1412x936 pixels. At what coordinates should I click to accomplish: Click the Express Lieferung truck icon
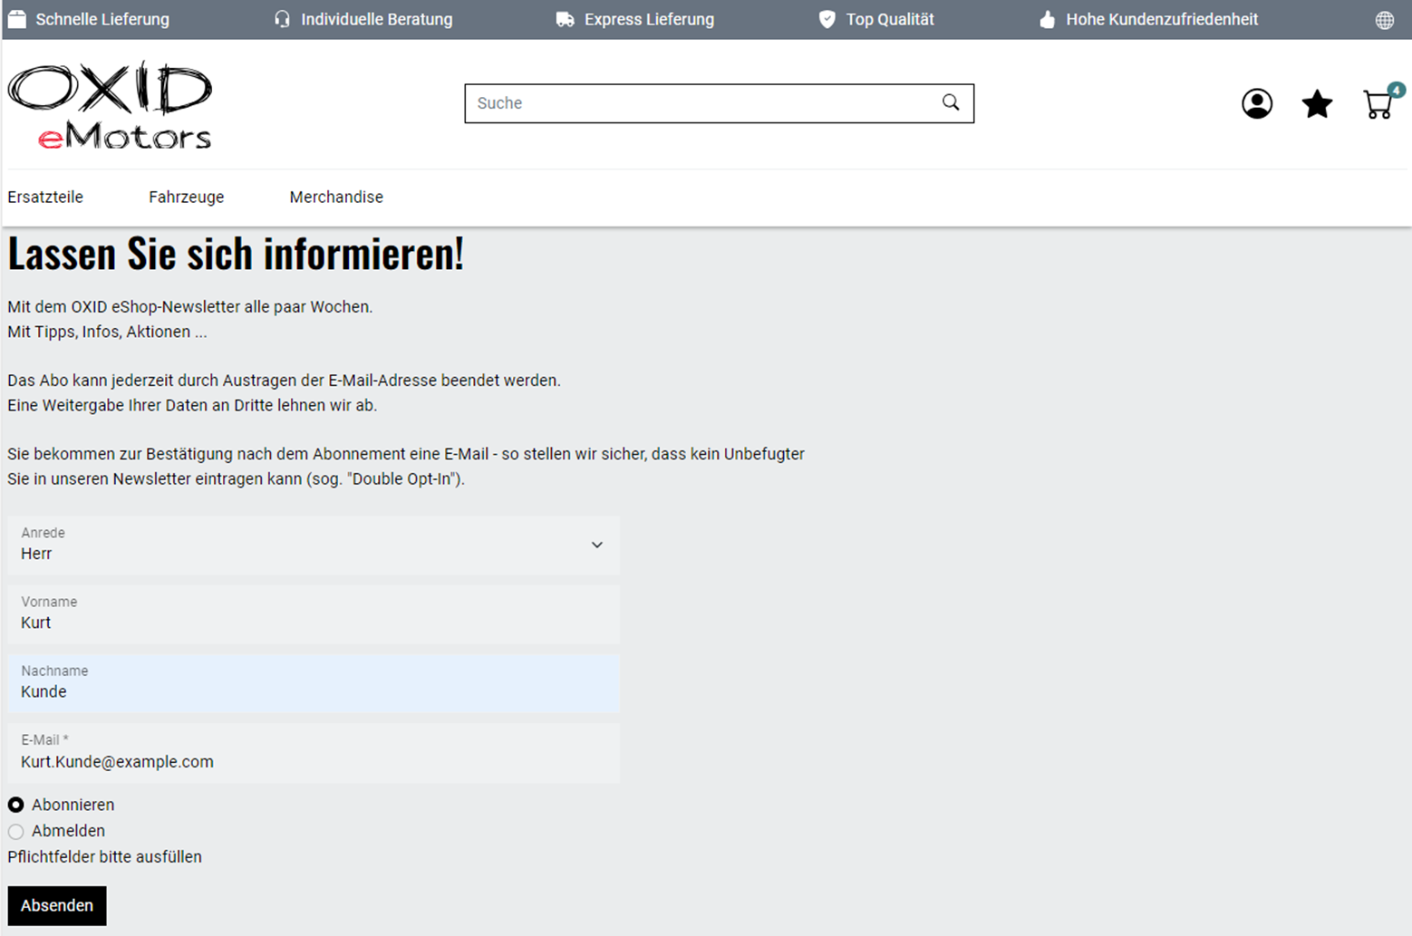566,19
